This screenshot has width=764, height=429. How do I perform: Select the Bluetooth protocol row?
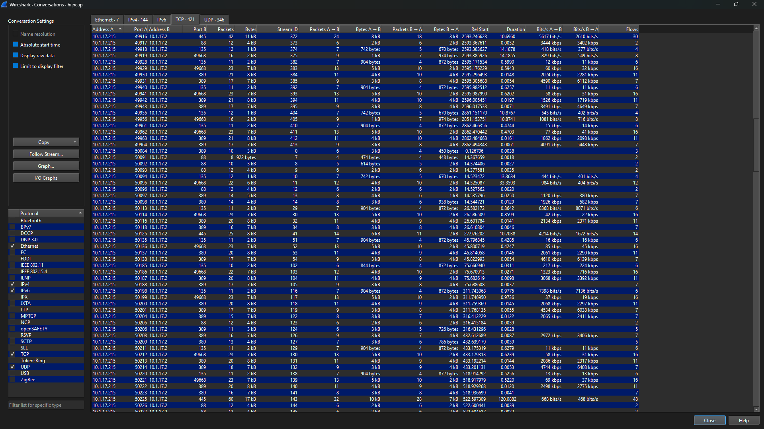coord(46,221)
